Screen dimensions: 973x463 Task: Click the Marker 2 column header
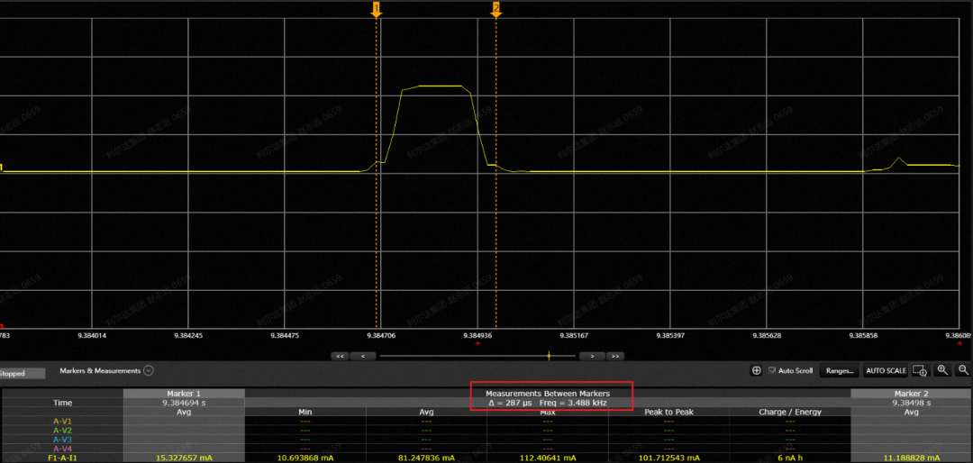[911, 394]
